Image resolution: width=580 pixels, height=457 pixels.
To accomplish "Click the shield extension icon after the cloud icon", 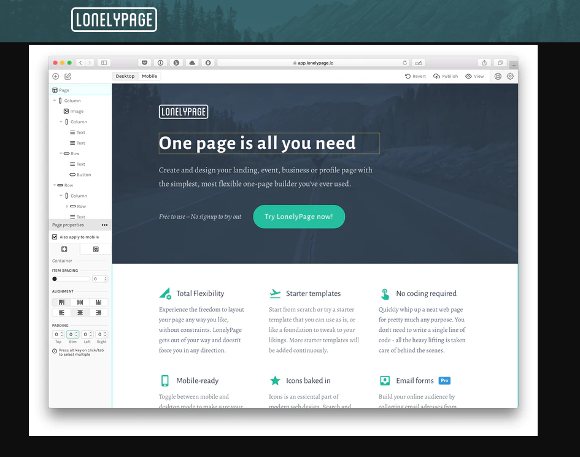I will 208,63.
